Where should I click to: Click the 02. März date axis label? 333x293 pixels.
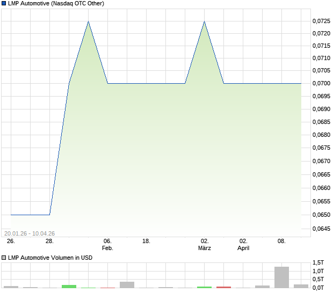pyautogui.click(x=205, y=245)
